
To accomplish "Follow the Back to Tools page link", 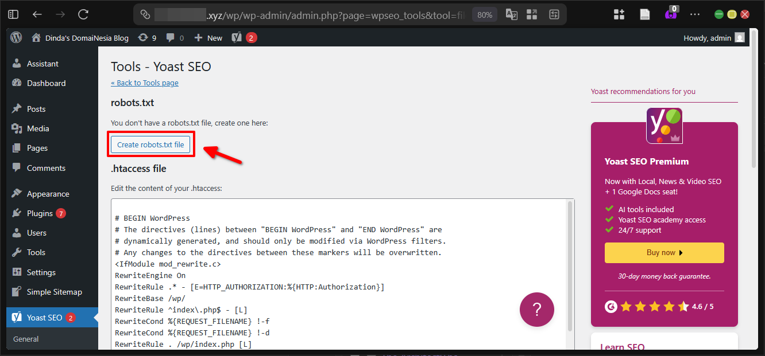I will [x=144, y=83].
